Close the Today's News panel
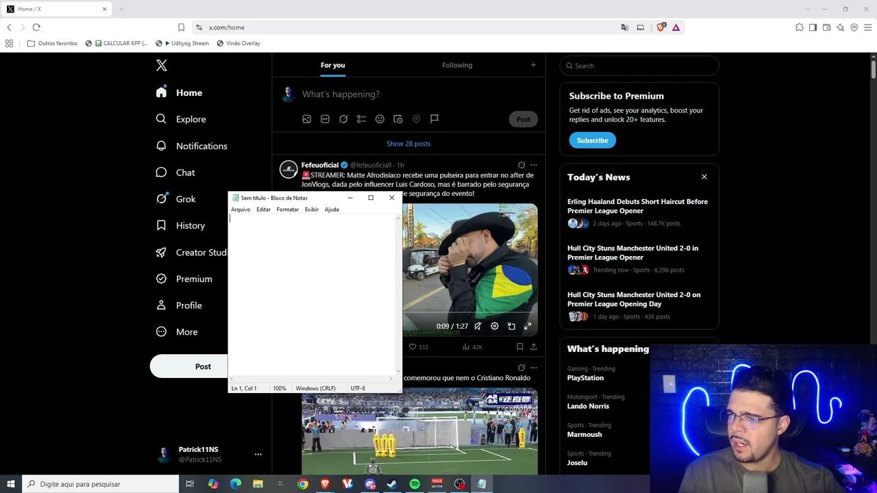 point(704,177)
